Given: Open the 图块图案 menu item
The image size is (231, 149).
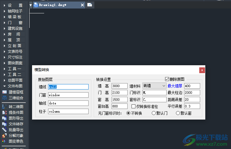Looking at the screenshot, I should pos(14,63).
